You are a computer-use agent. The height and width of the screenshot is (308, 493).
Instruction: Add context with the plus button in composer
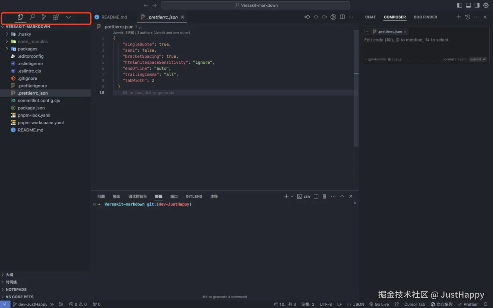pyautogui.click(x=367, y=32)
